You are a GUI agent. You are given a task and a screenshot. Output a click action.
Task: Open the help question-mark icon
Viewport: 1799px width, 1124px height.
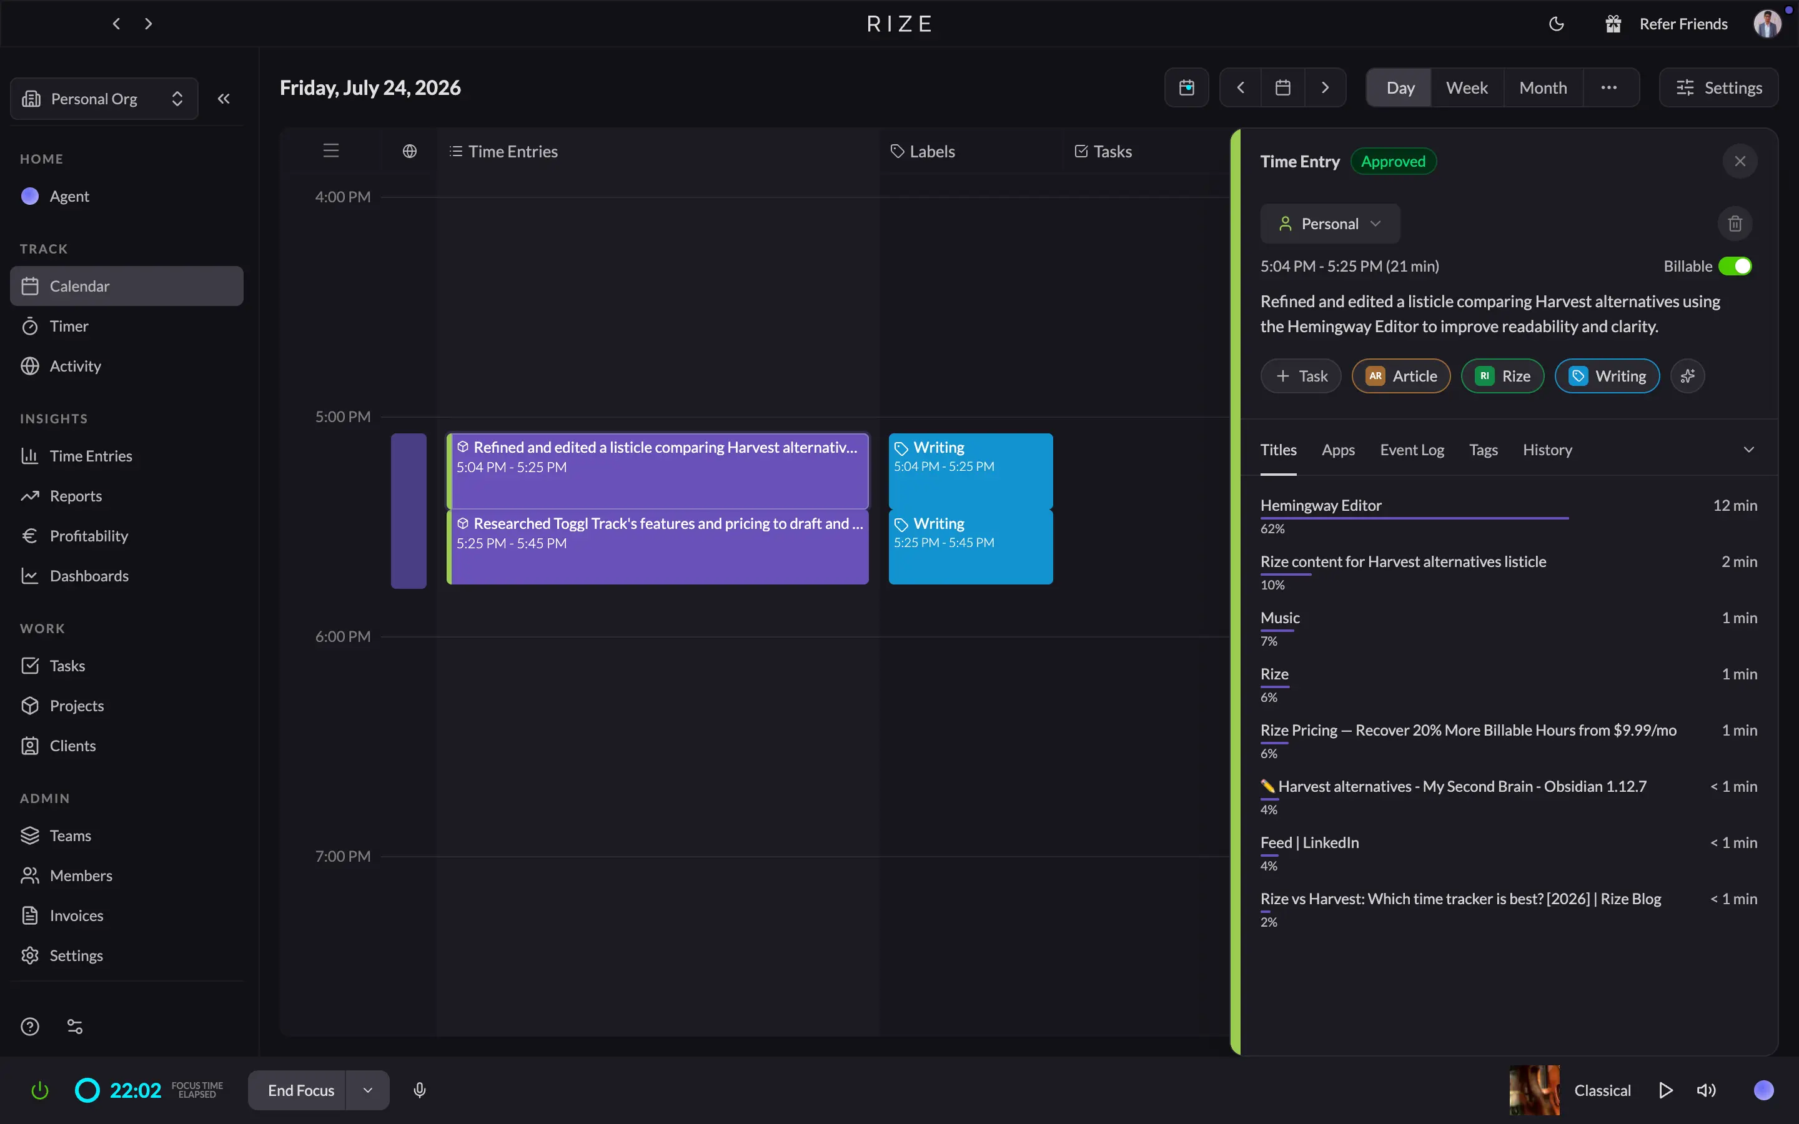[x=30, y=1027]
